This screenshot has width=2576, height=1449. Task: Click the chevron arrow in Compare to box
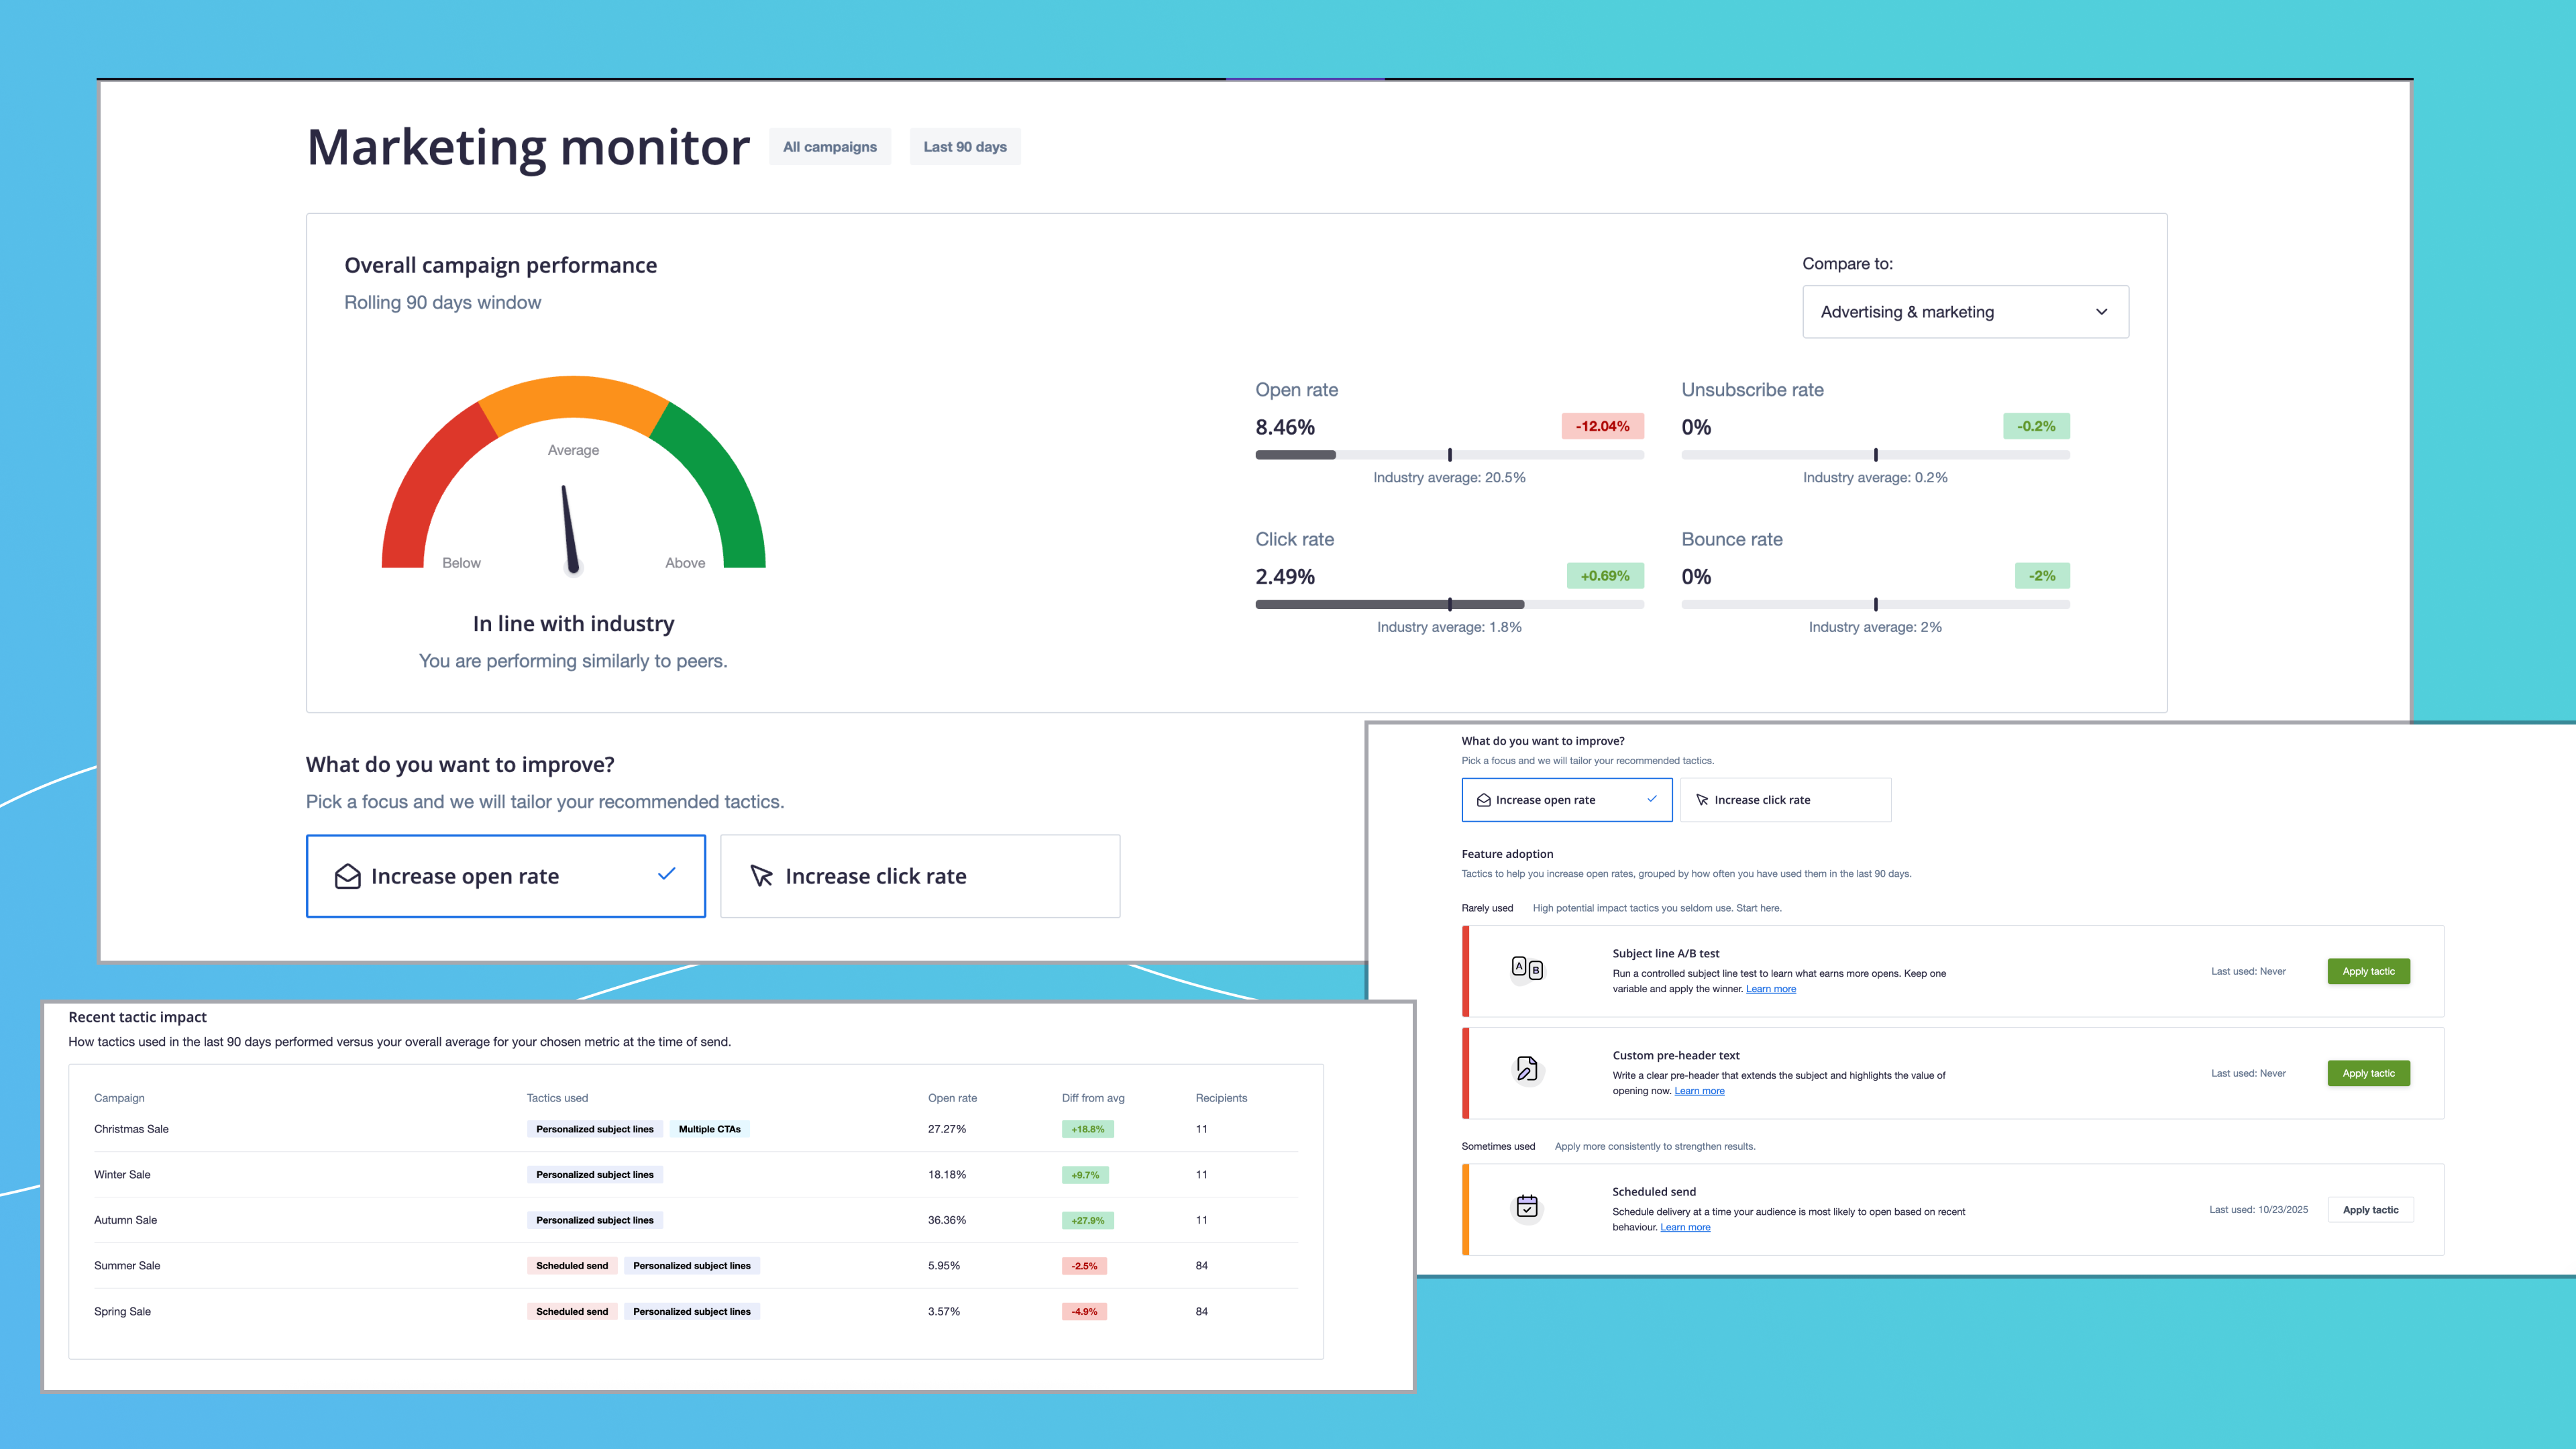point(2101,312)
